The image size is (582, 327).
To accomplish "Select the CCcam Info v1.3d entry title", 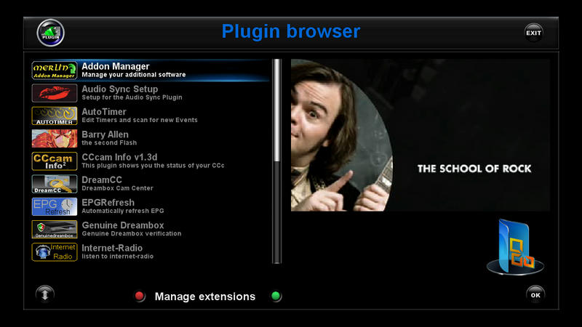I will pos(119,157).
